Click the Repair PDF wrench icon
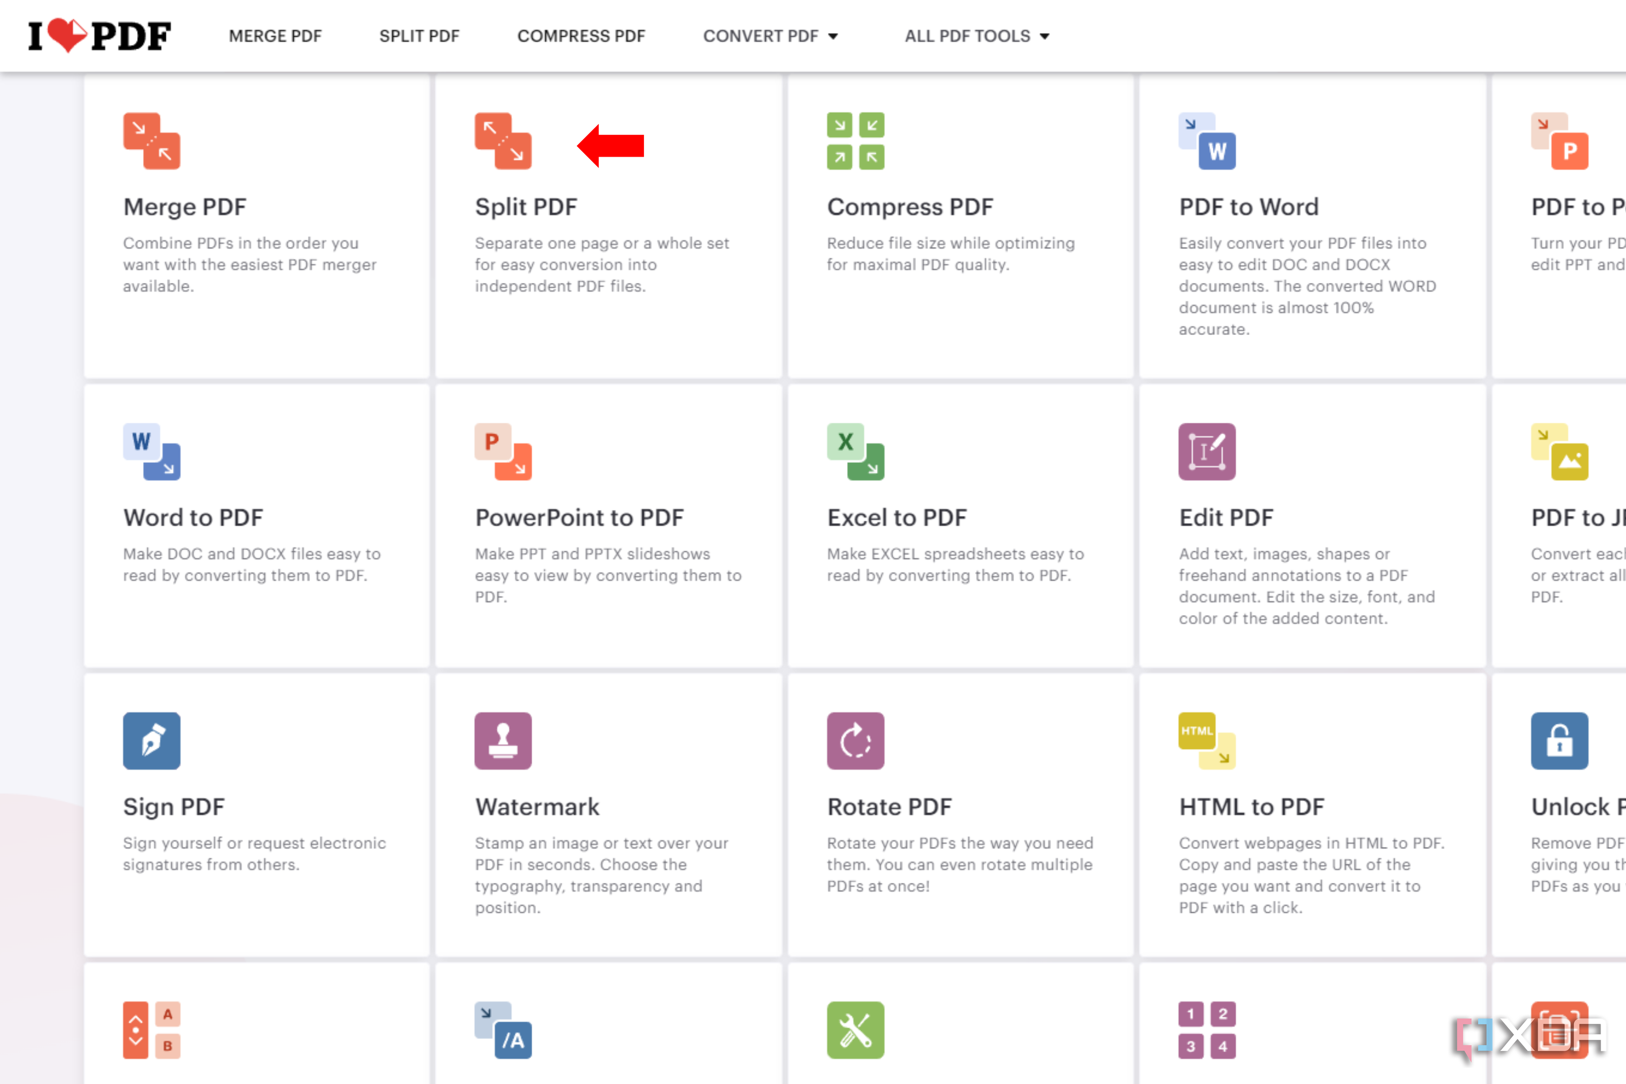Viewport: 1626px width, 1084px height. pos(855,1029)
